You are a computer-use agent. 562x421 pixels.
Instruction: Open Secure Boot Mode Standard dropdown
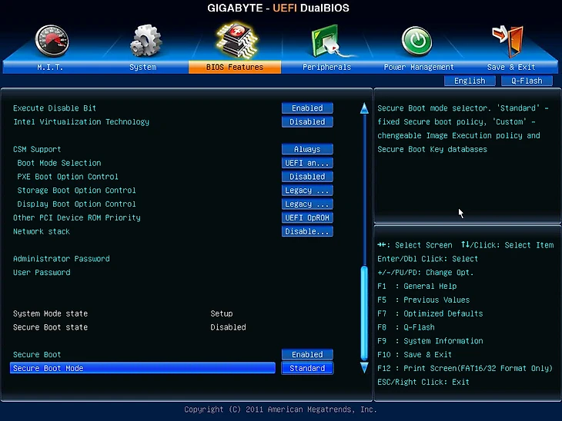(307, 369)
